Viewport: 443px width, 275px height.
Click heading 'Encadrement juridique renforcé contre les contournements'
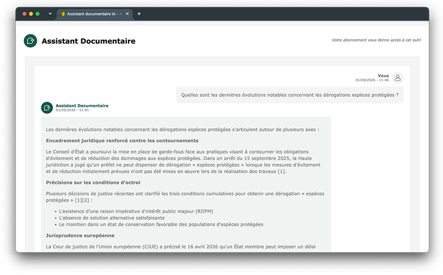point(122,141)
